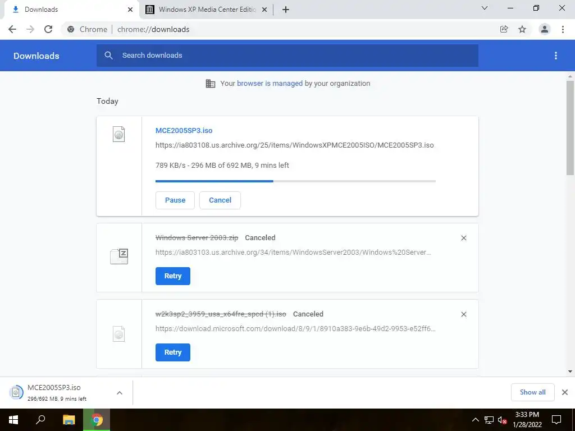This screenshot has height=431, width=575.
Task: Click the w2k3sp2 iso file icon
Action: point(119,334)
